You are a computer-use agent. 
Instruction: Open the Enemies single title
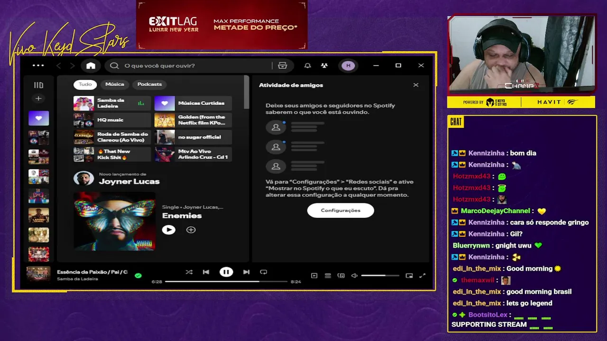(182, 215)
